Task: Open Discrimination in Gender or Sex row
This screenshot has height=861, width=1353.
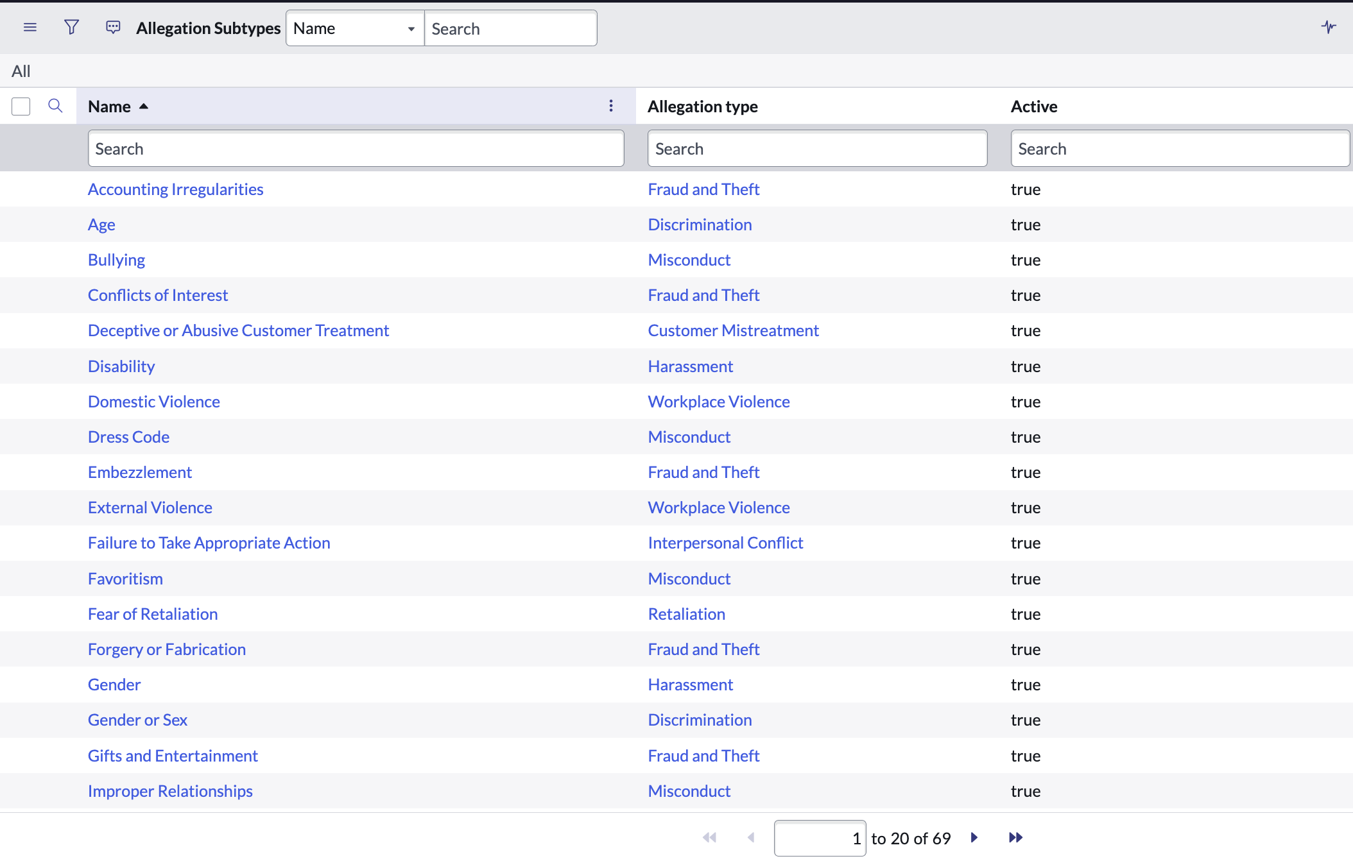Action: 700,720
